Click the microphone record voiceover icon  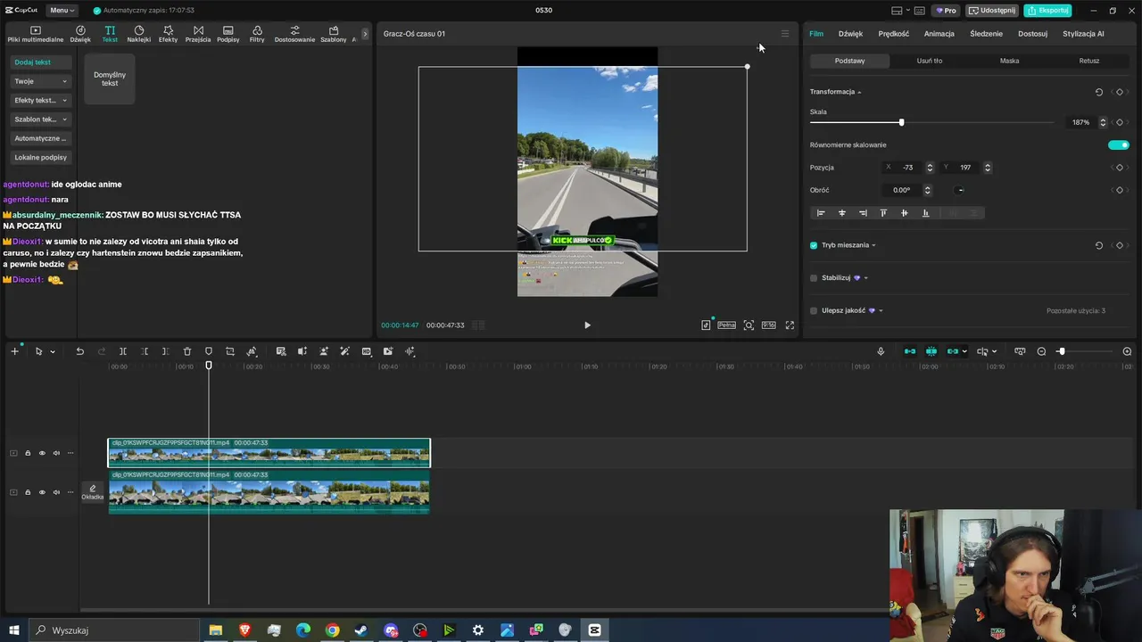(x=881, y=351)
